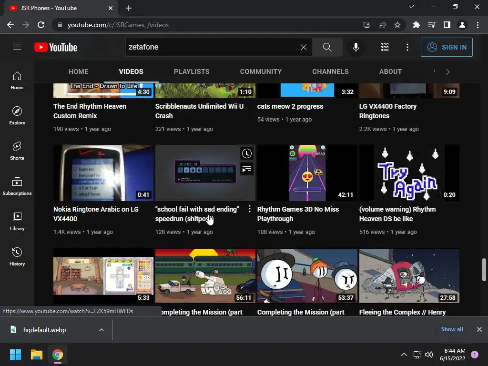
Task: Open the COMMUNITY tab
Action: (x=261, y=71)
